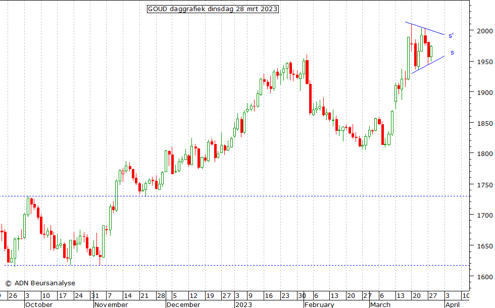Select the April month label
Screen dimensions: 495x308
(453, 304)
